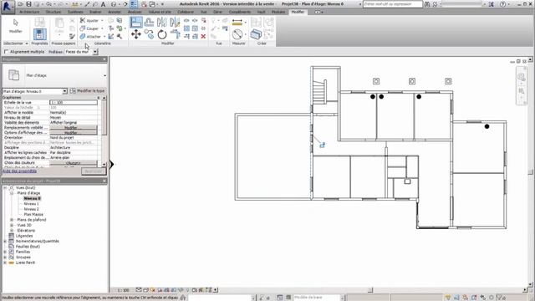This screenshot has width=535, height=301.
Task: Switch to the Collaborer ribbon tab
Action: coord(186,12)
